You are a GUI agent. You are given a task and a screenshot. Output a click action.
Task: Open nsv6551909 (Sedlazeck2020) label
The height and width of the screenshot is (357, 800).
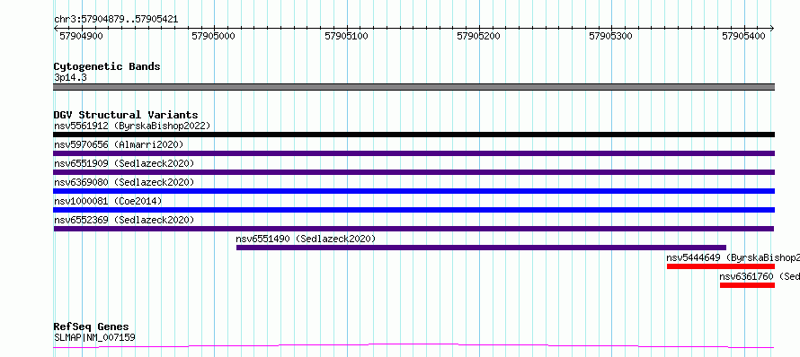click(x=124, y=163)
